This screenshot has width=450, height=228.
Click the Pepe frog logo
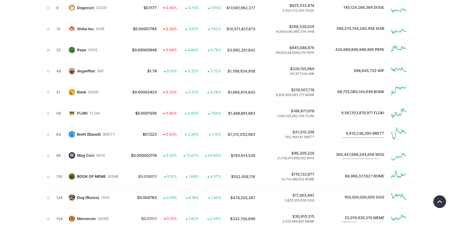pyautogui.click(x=72, y=50)
